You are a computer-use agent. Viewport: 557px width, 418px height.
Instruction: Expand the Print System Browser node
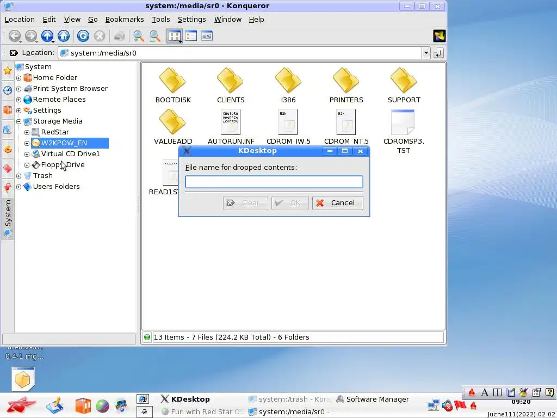(x=19, y=89)
